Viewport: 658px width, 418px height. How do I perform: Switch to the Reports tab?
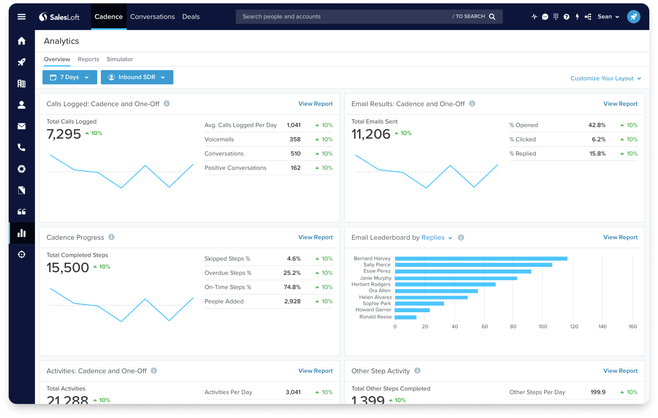point(88,59)
